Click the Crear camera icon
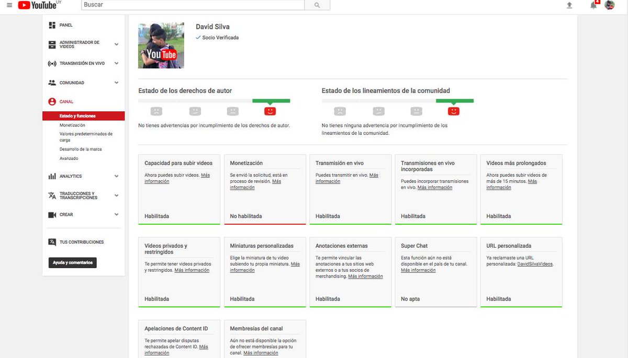 coord(52,215)
